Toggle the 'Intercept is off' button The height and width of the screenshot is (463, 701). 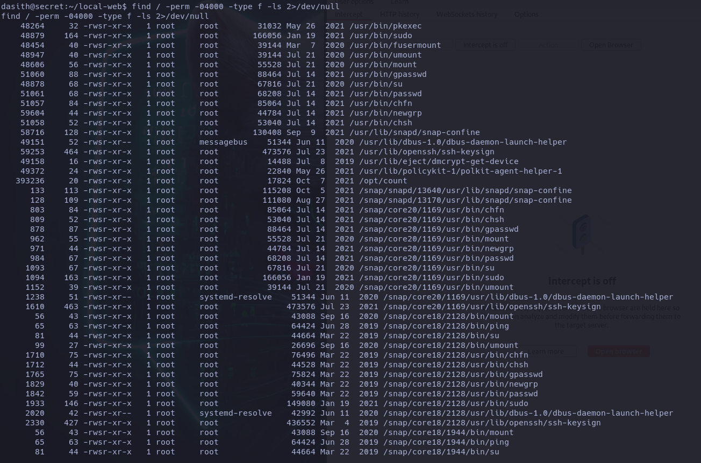(x=485, y=45)
